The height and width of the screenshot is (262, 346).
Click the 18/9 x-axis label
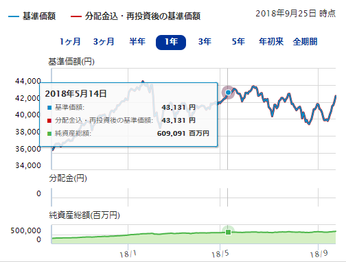click(319, 254)
